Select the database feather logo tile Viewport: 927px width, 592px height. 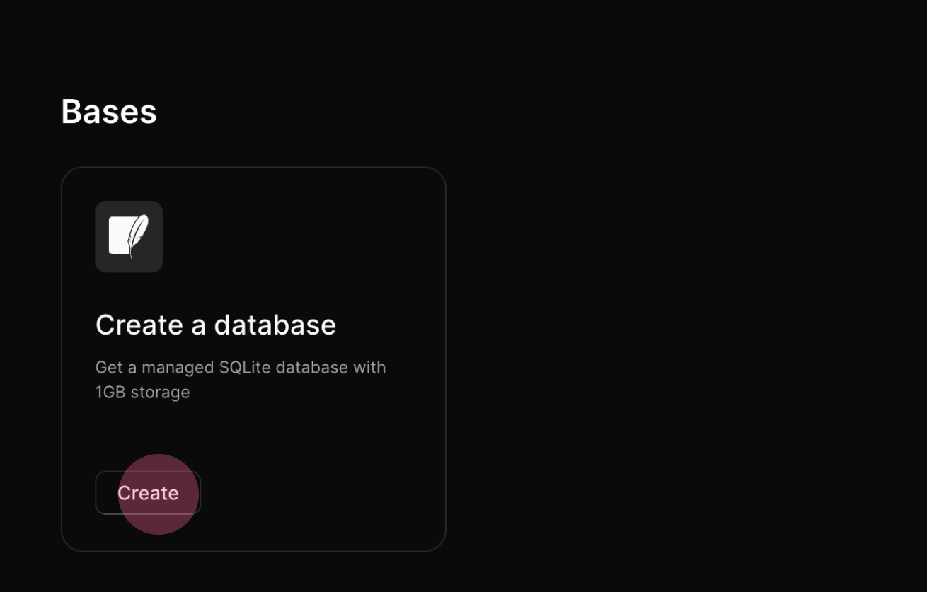pyautogui.click(x=129, y=236)
